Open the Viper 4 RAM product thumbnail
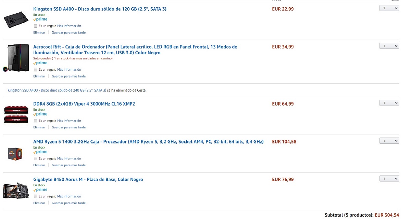 [x=16, y=115]
